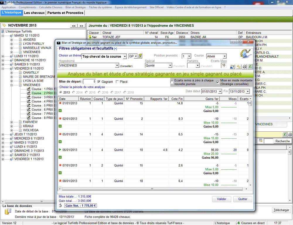
Task: Toggle Mise en mode montante checkbox
Action: 218,82
